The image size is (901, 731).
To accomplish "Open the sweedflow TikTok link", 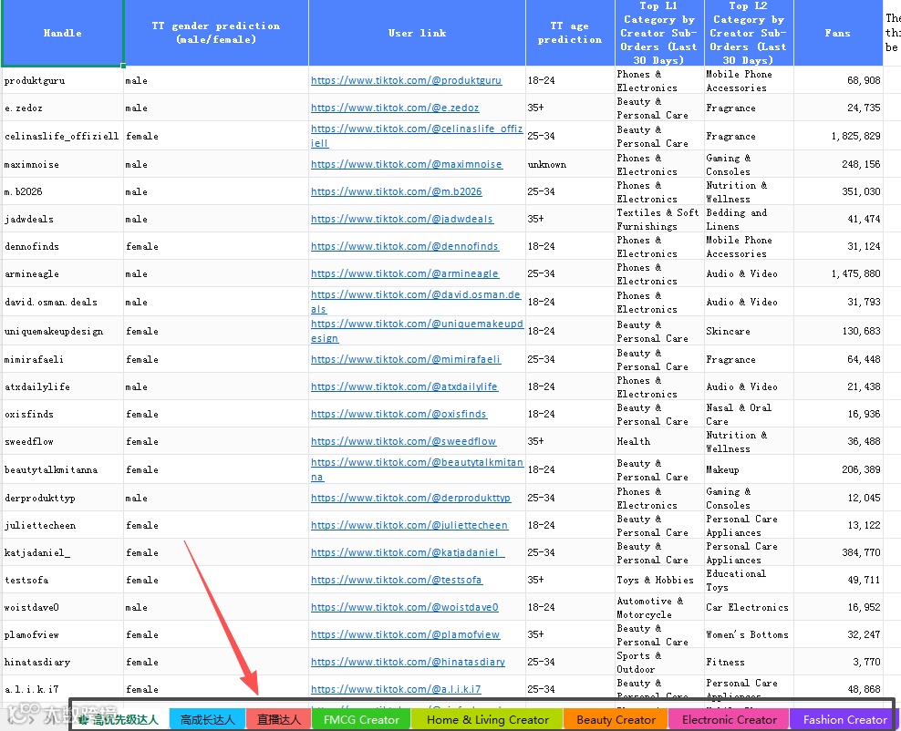I will coord(403,441).
